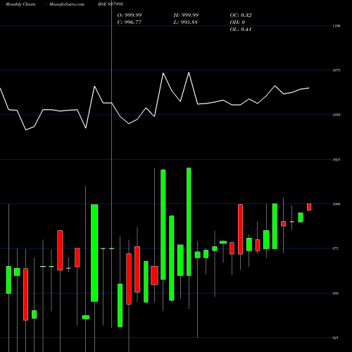Click the 1100 price axis label
The height and width of the screenshot is (352, 352).
tap(337, 26)
